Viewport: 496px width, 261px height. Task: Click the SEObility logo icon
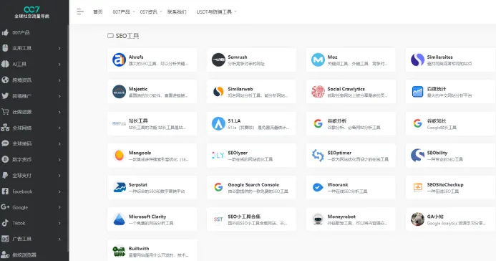(x=417, y=155)
